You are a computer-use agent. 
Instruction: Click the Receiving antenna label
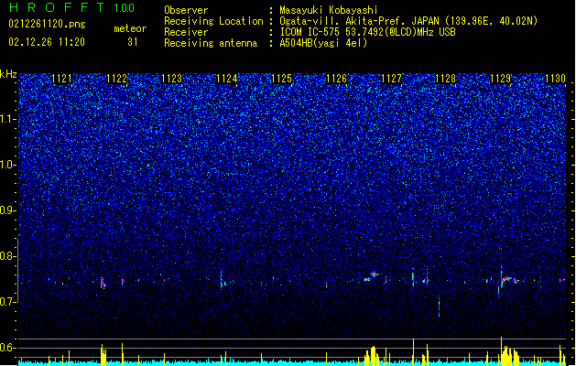tap(211, 43)
